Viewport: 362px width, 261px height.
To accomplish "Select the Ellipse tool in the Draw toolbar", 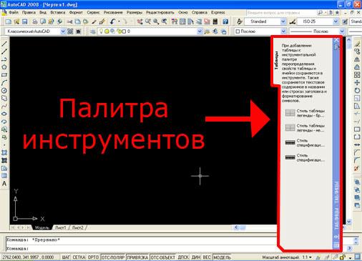I will [x=4, y=114].
